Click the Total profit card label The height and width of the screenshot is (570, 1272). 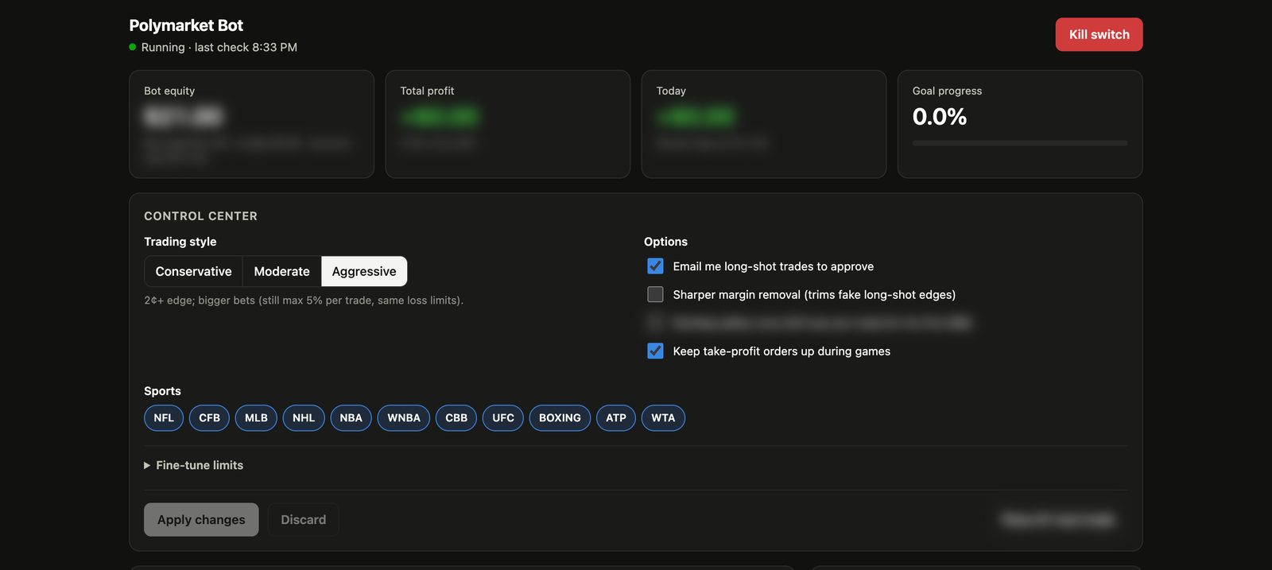(x=427, y=91)
